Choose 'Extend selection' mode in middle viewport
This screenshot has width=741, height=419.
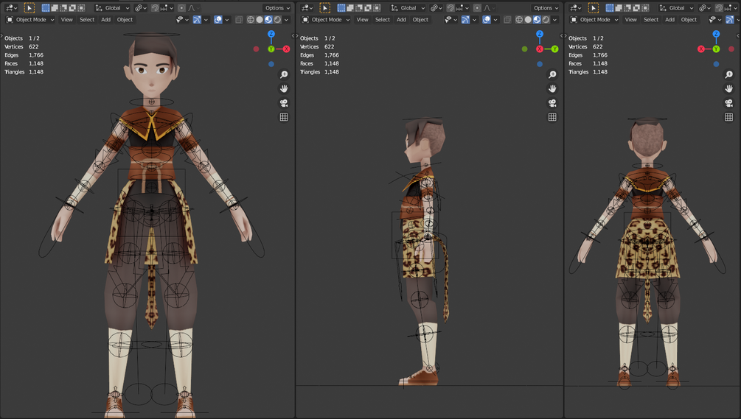tap(350, 8)
